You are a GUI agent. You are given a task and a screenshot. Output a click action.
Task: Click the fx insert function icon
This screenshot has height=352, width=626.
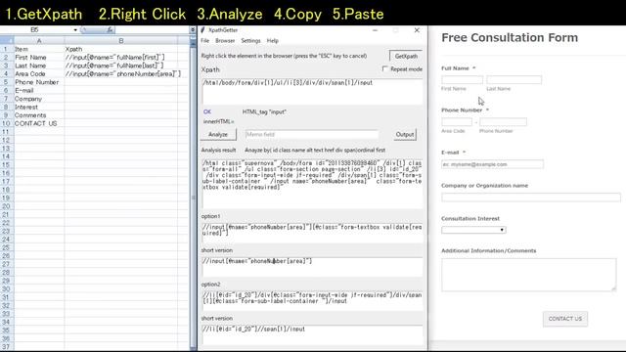pyautogui.click(x=110, y=30)
